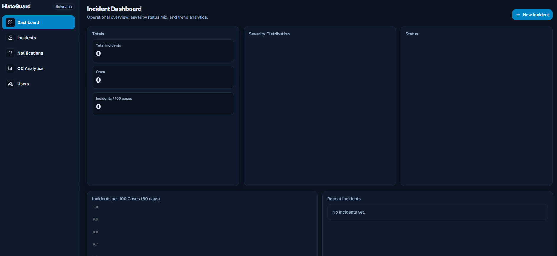Image resolution: width=557 pixels, height=256 pixels.
Task: Create a New Incident
Action: pos(532,15)
